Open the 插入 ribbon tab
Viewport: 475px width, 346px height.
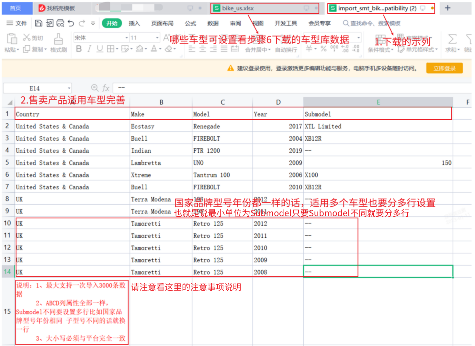(134, 23)
